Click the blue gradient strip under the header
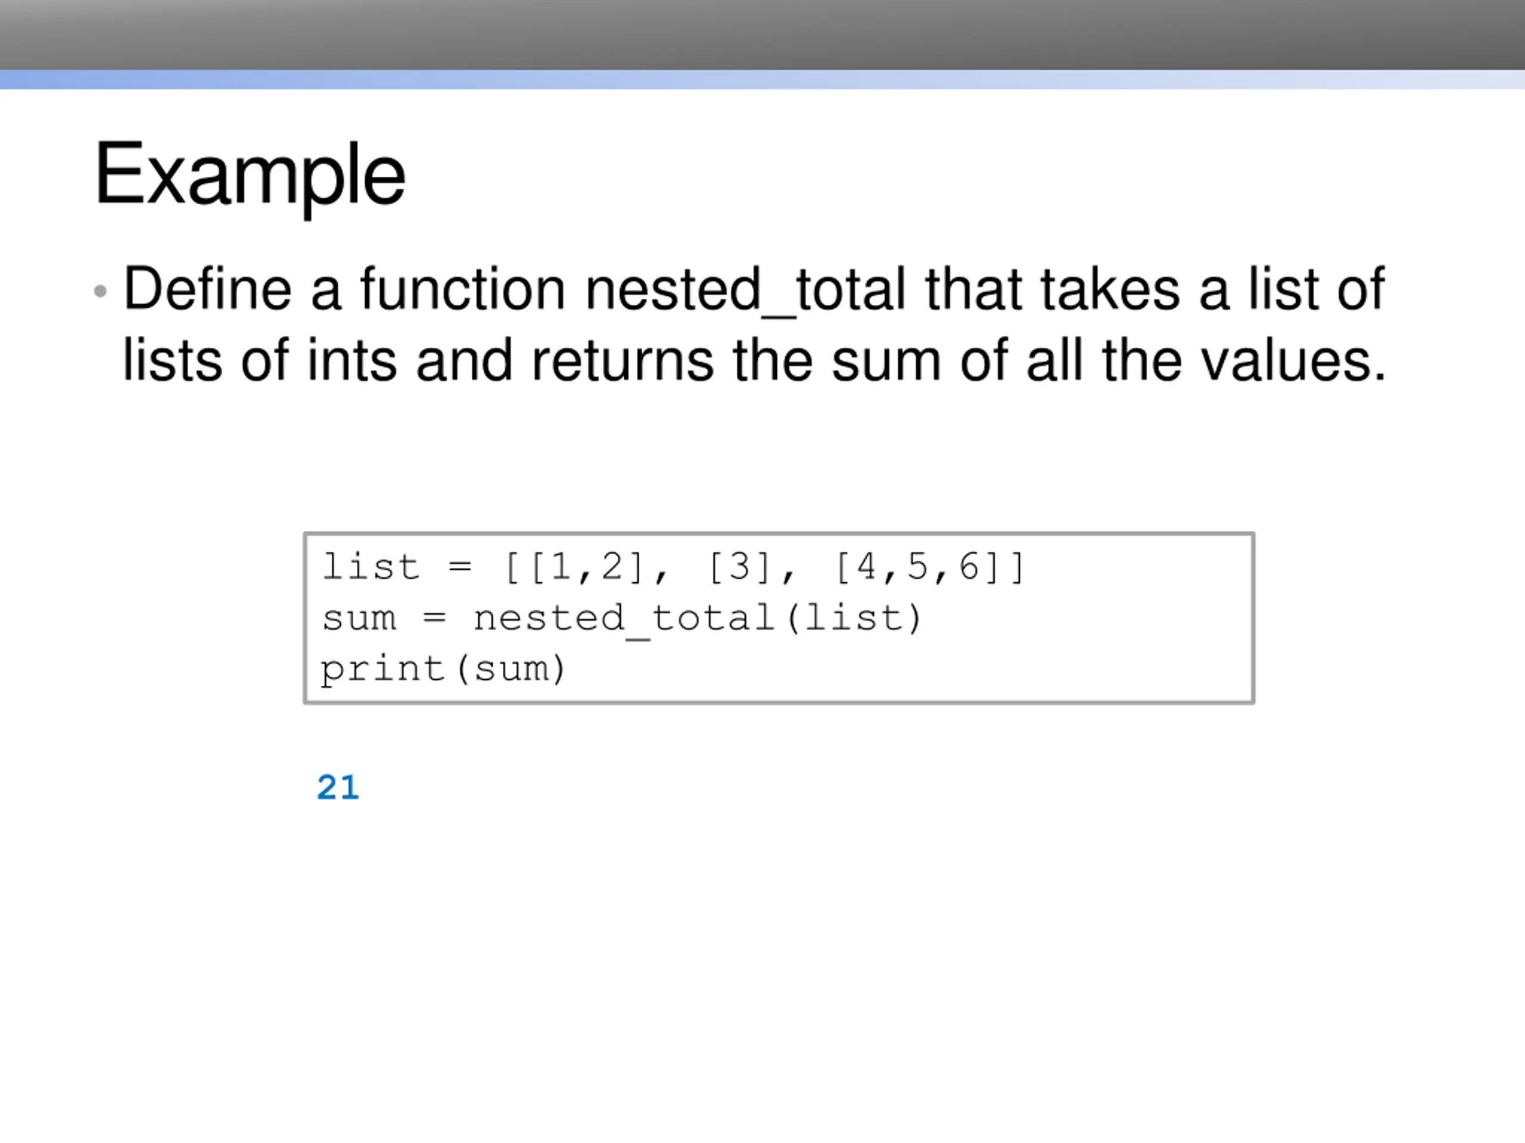 tap(762, 80)
